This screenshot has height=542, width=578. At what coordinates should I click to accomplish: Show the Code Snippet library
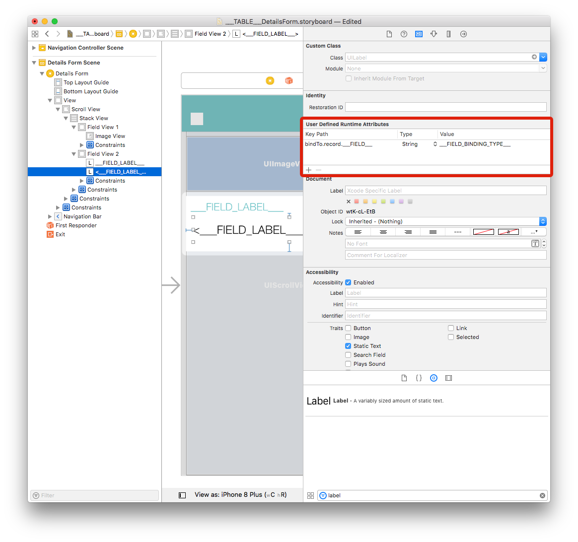[x=419, y=378]
